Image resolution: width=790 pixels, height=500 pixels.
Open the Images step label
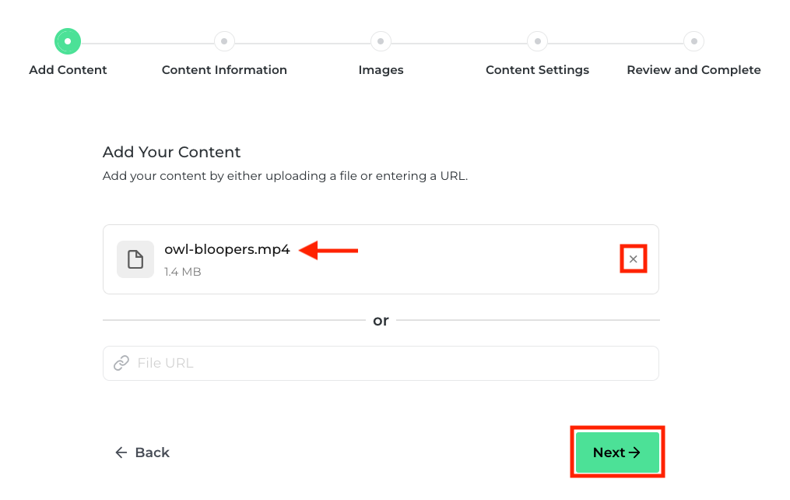[381, 70]
